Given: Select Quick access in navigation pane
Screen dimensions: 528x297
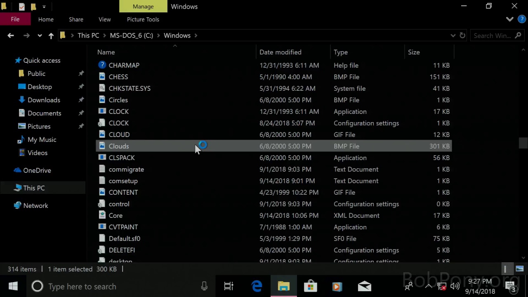Looking at the screenshot, I should [42, 60].
